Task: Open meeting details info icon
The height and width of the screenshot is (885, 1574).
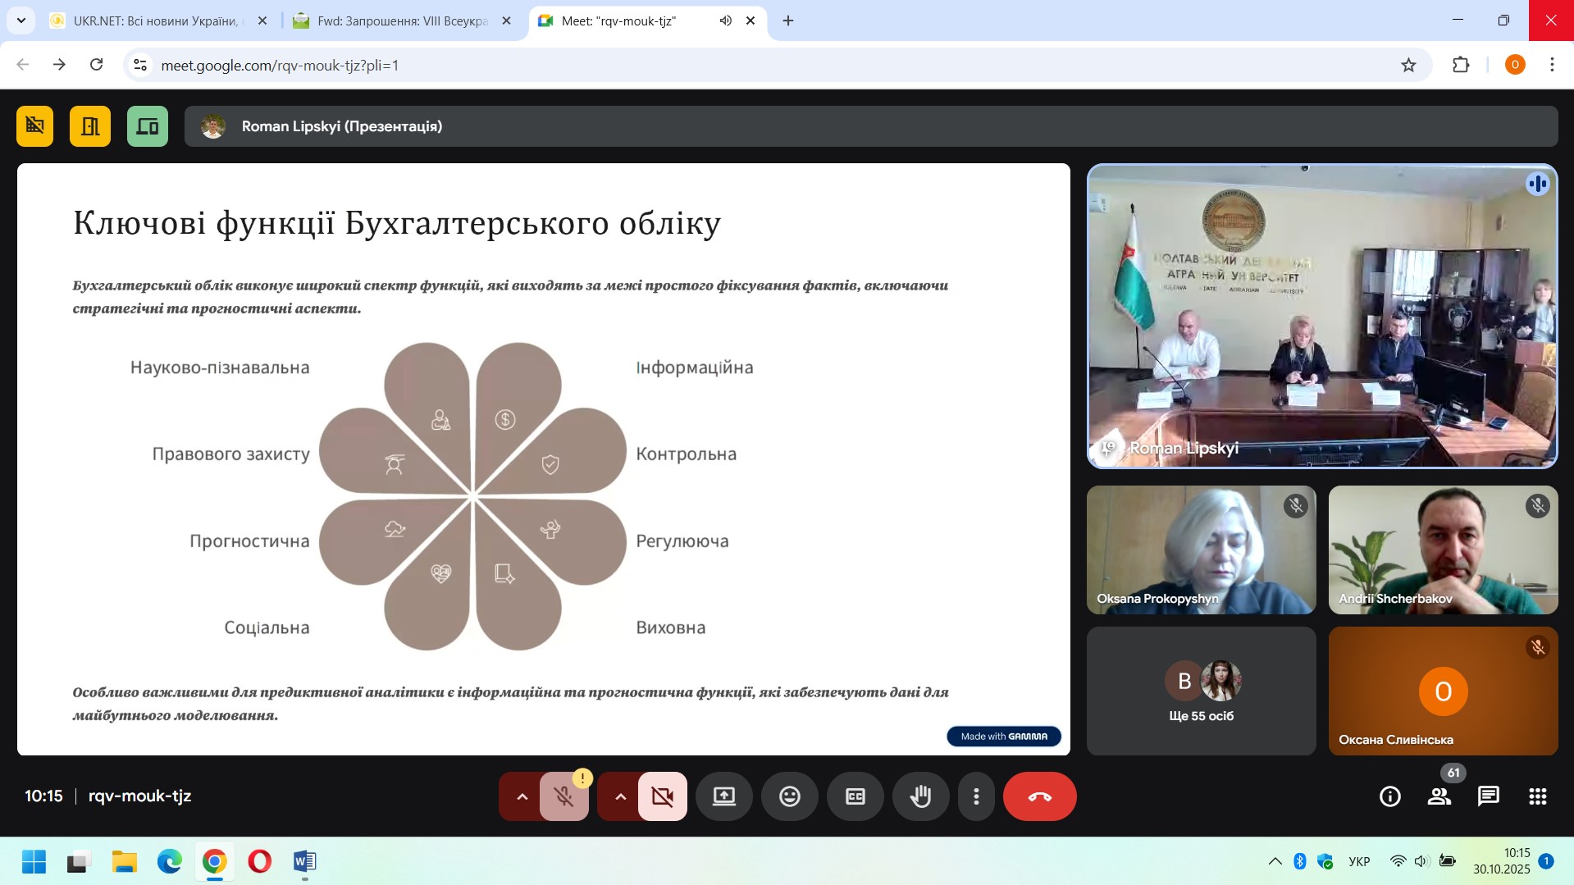Action: pos(1389,796)
